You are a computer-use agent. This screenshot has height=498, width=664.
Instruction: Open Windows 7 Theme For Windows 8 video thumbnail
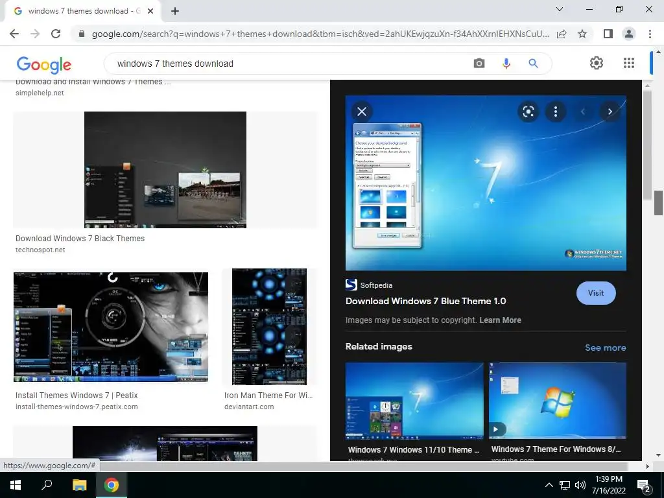[x=557, y=401]
